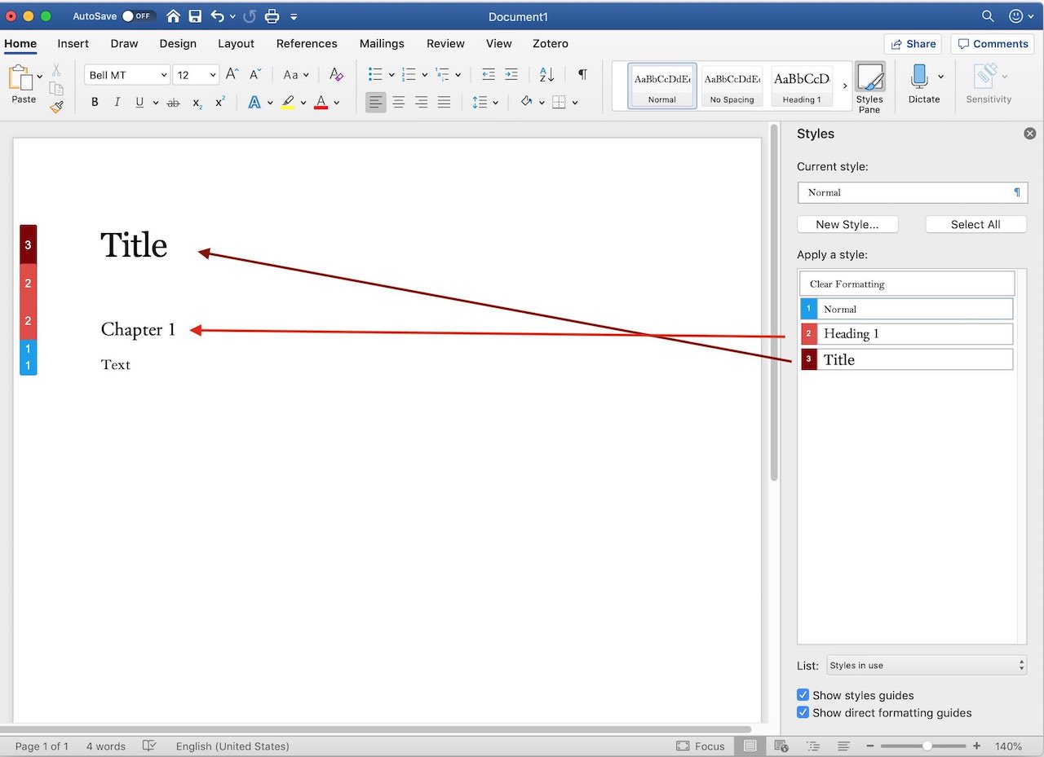Switch to Outline view in status bar

812,746
